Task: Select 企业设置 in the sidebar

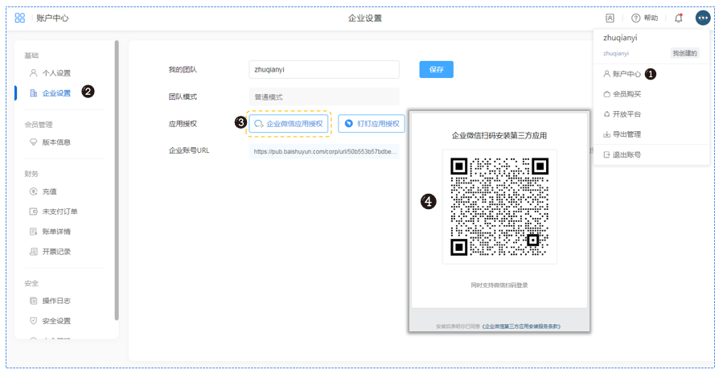Action: pos(55,93)
